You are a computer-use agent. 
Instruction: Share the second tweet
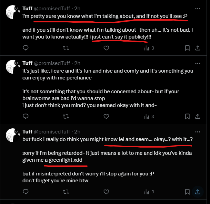tap(198, 117)
